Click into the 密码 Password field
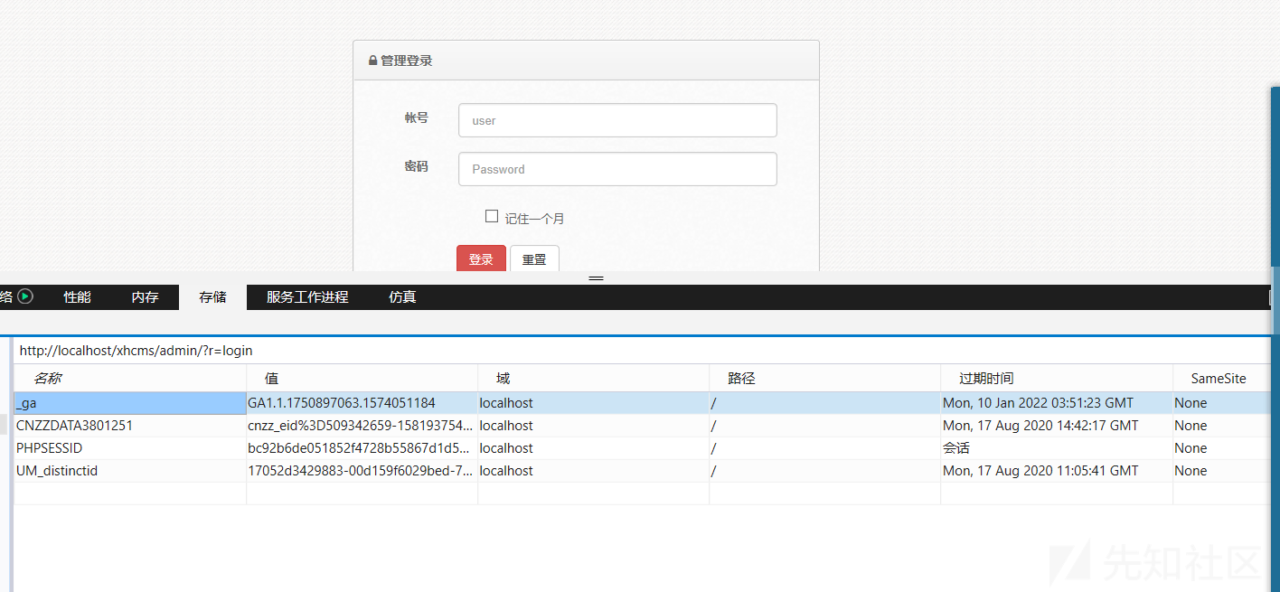The height and width of the screenshot is (592, 1280). click(x=617, y=169)
